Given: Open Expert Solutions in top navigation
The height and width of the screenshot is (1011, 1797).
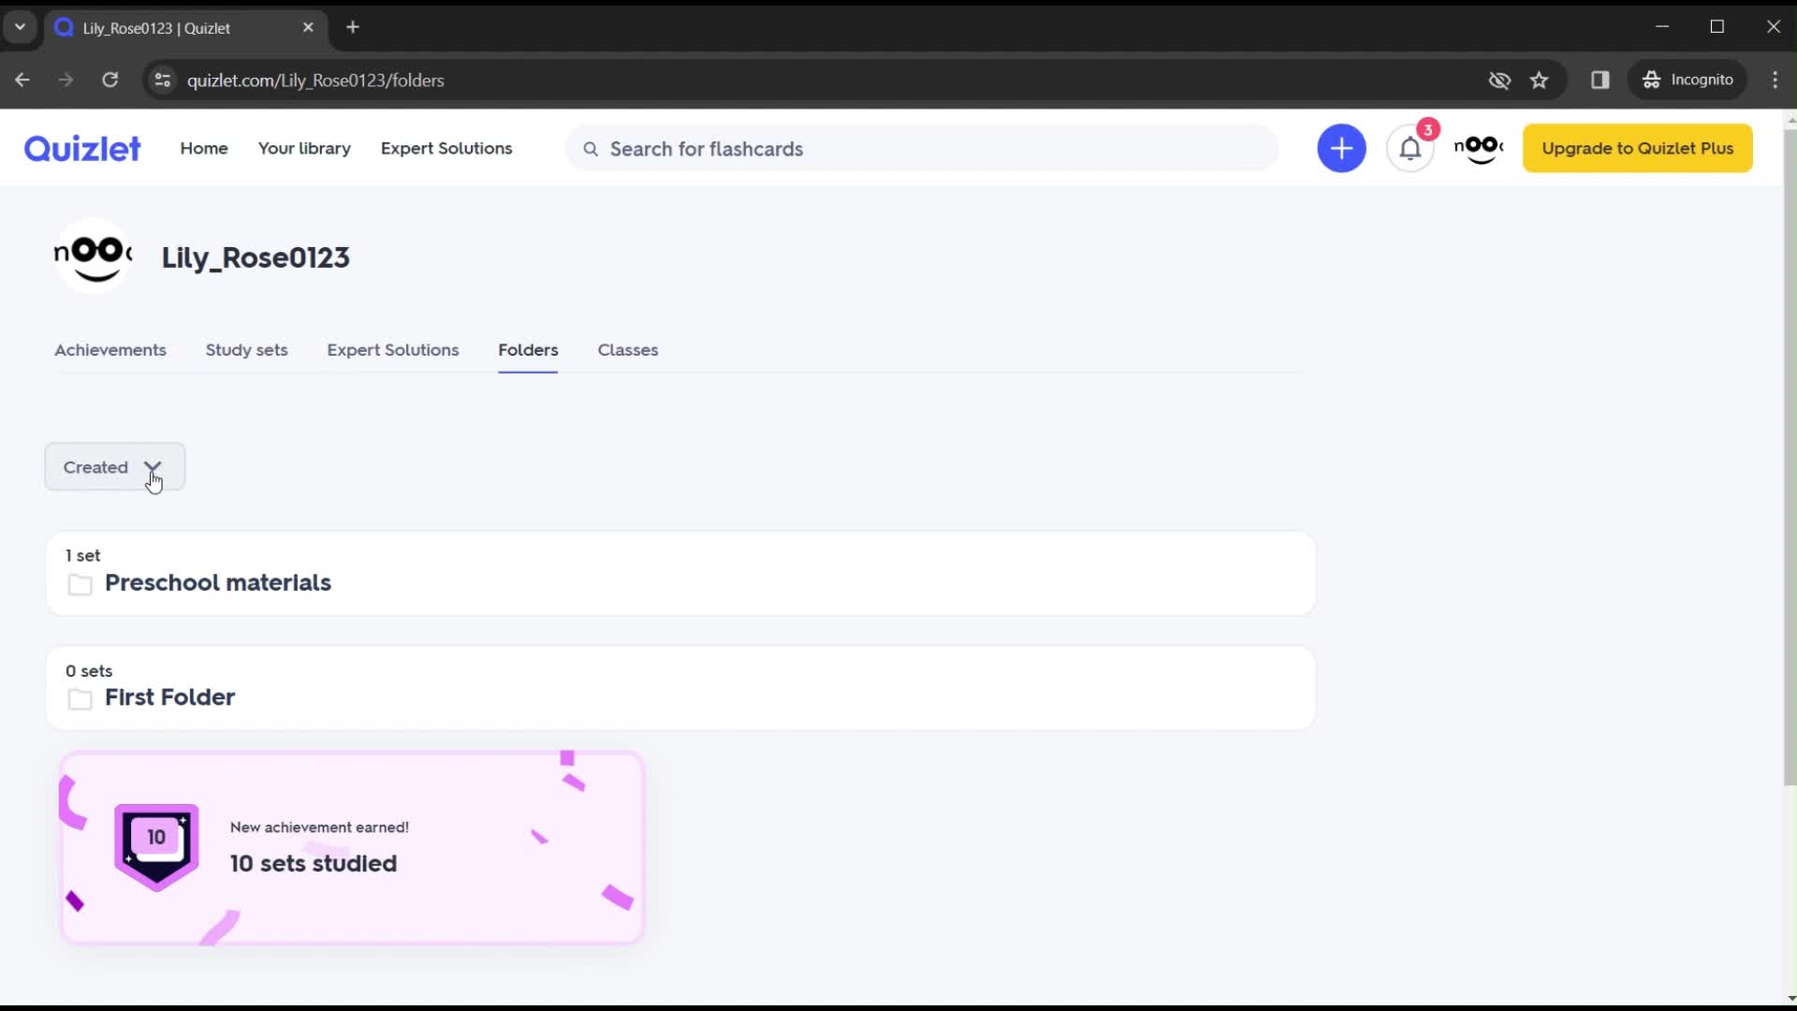Looking at the screenshot, I should point(446,148).
